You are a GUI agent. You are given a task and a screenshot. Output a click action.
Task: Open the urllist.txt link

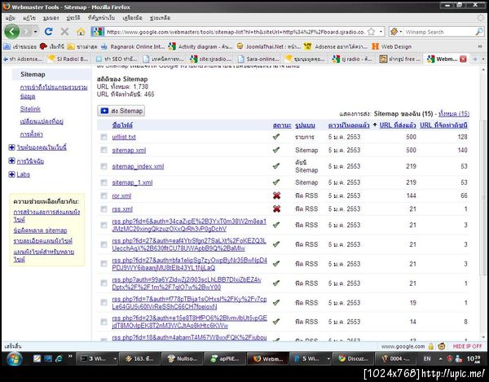point(124,137)
